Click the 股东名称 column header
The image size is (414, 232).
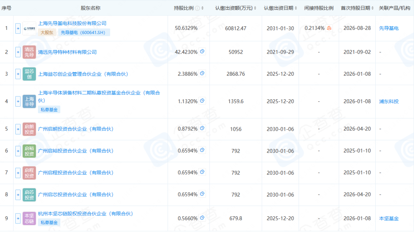pyautogui.click(x=90, y=8)
